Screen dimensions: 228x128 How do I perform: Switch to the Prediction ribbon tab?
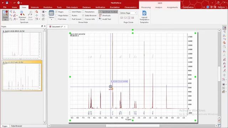(x=48, y=7)
